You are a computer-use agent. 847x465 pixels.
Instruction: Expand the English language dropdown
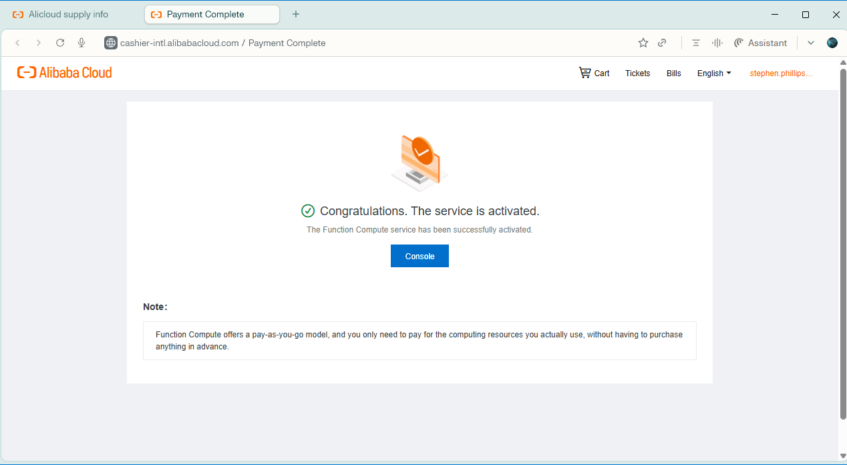tap(714, 73)
